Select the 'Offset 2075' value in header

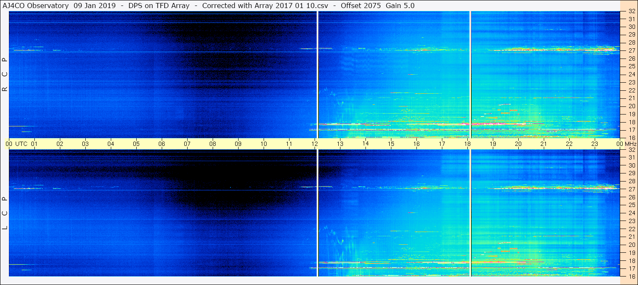(x=361, y=6)
